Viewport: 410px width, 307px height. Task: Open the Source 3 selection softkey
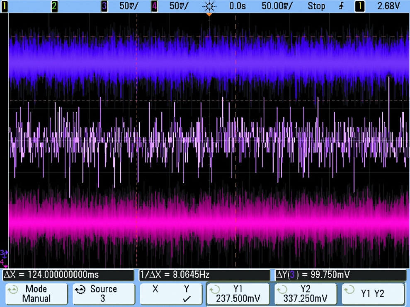pyautogui.click(x=104, y=294)
